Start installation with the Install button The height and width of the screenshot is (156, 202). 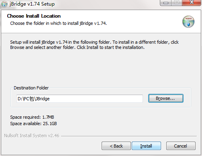pyautogui.click(x=146, y=146)
